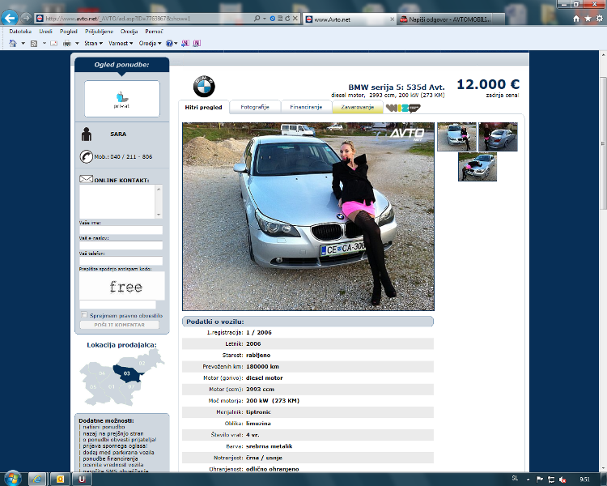Screen dimensions: 607x486
Task: Open the browser Home icon at top right
Action: click(576, 18)
